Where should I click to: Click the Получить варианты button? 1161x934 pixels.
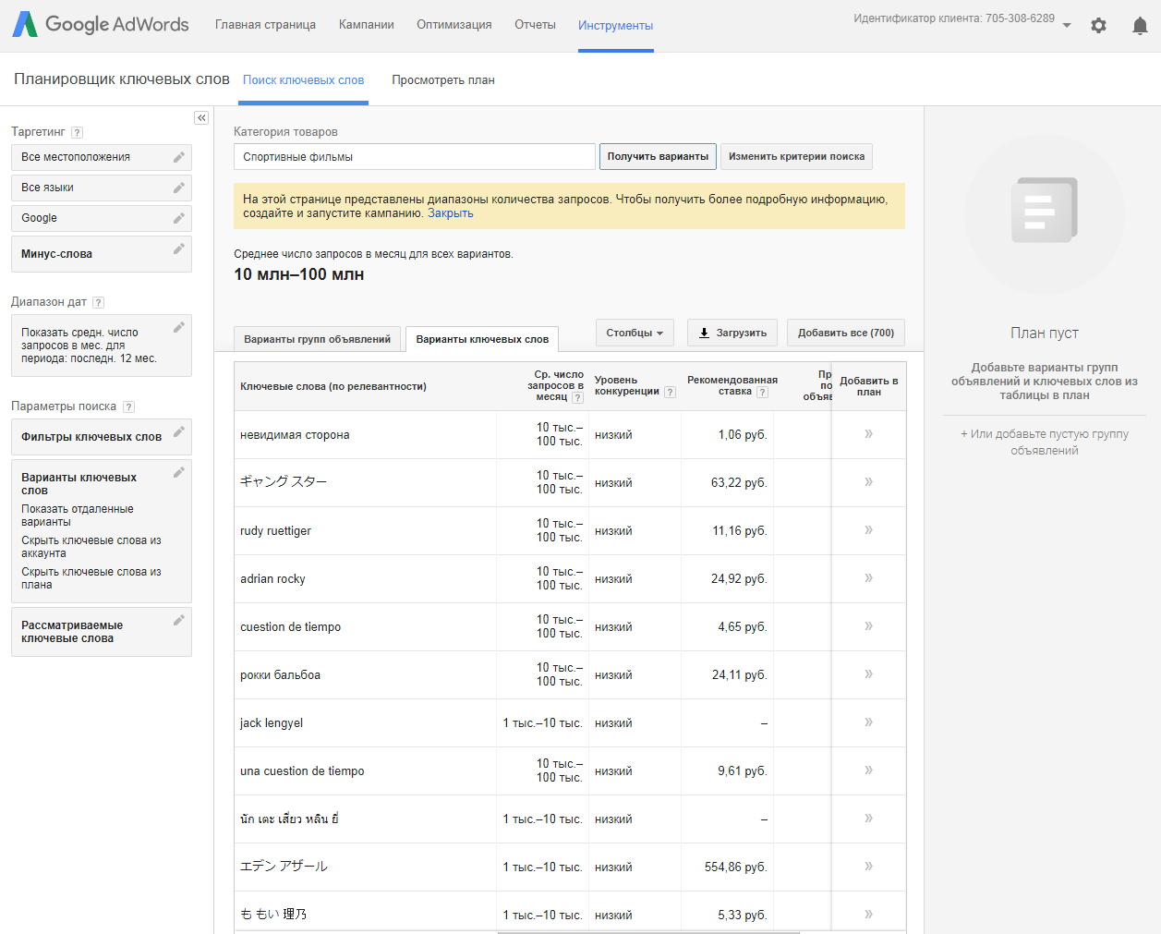pyautogui.click(x=658, y=156)
